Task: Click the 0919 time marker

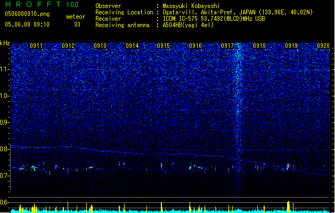Action: [x=291, y=46]
